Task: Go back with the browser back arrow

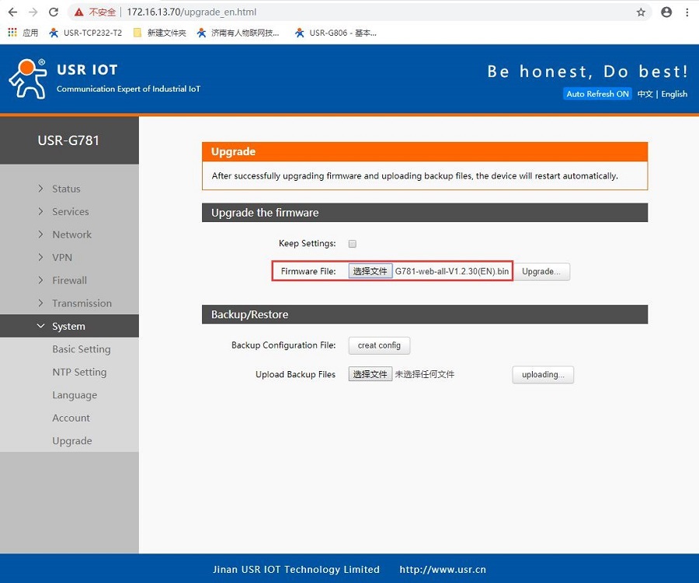Action: click(x=12, y=12)
